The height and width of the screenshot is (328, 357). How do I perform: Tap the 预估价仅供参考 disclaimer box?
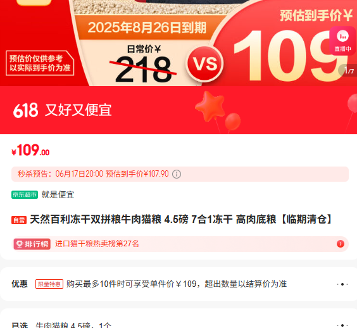[x=40, y=63]
